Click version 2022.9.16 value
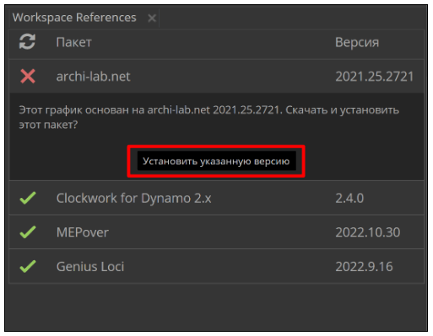433x336 pixels. [364, 267]
